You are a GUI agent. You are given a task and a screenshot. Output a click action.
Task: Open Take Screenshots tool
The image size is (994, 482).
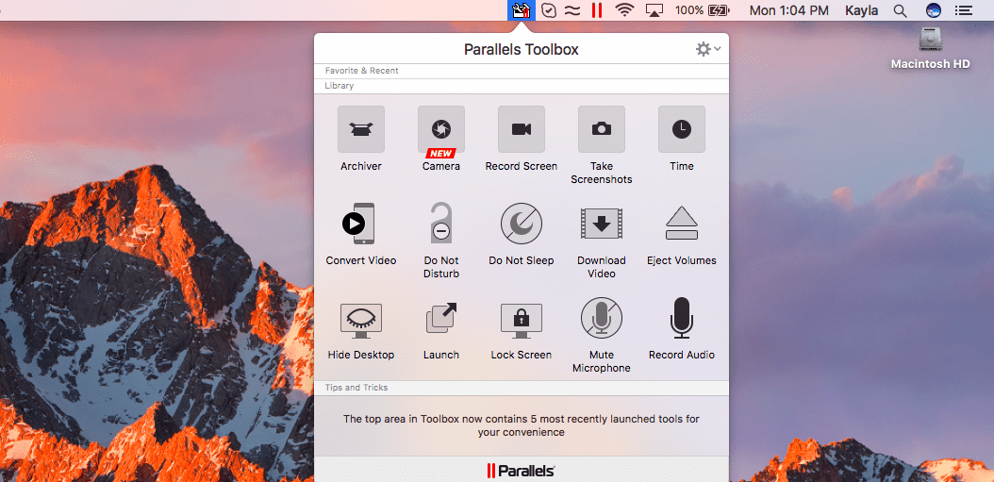602,130
